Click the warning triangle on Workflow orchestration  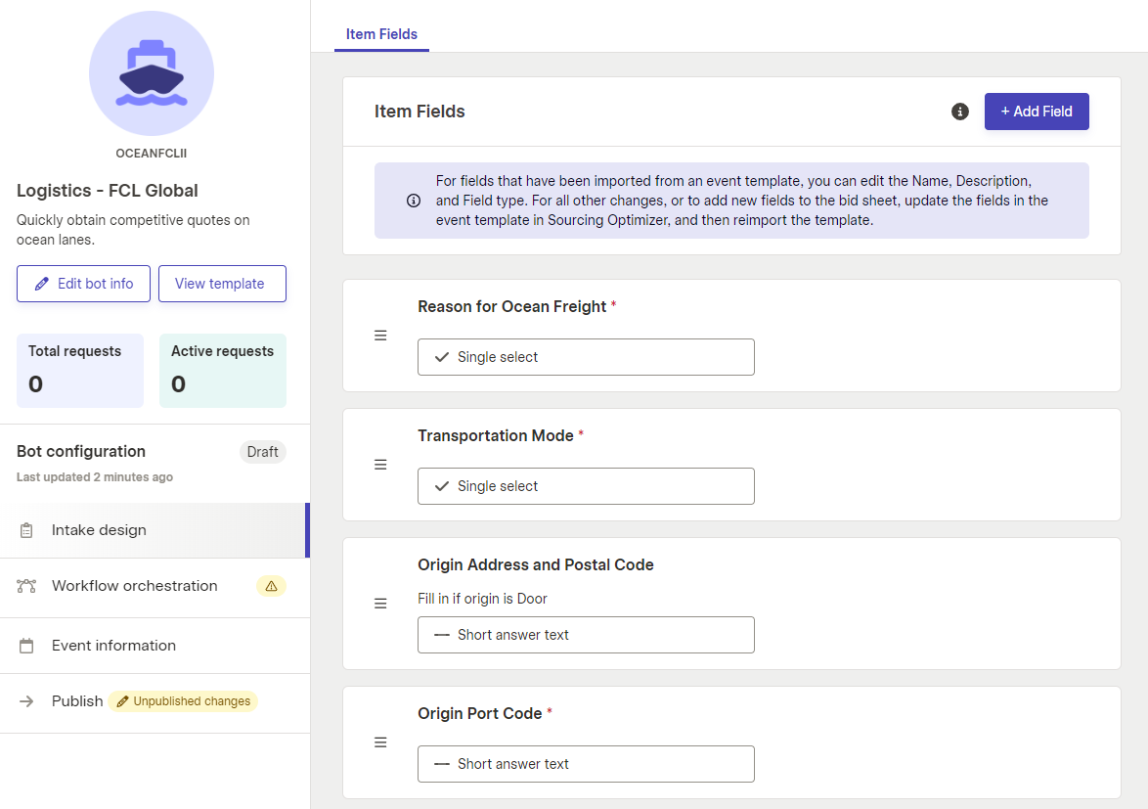click(x=271, y=586)
